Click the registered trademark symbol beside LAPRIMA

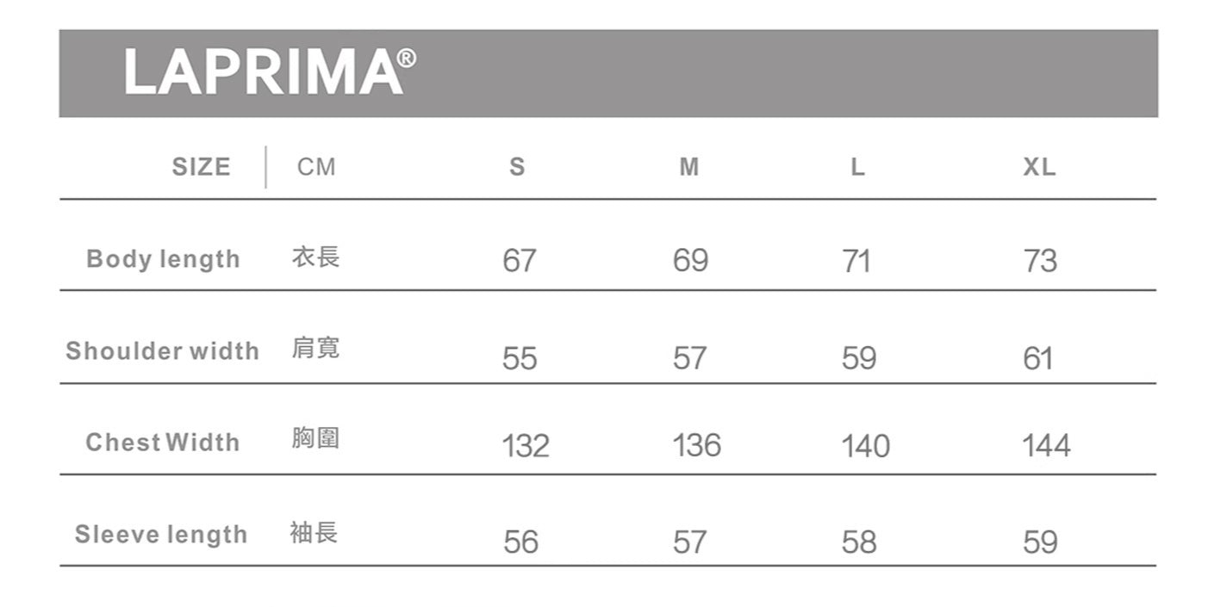(408, 59)
